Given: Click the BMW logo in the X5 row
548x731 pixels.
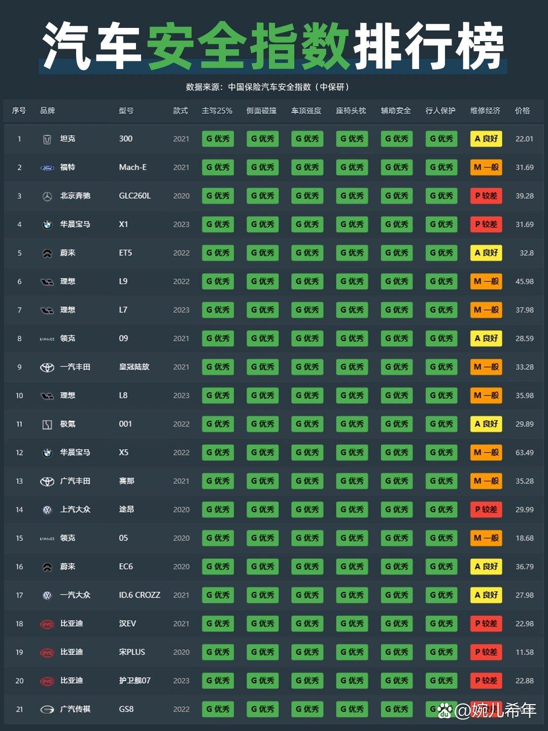Looking at the screenshot, I should pos(47,453).
